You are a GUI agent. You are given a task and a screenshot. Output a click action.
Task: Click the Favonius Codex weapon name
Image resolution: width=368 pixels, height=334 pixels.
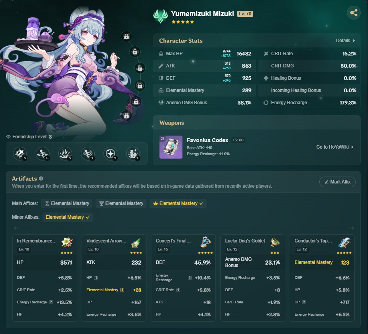click(x=207, y=140)
